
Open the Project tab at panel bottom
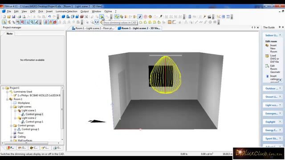(x=10, y=148)
